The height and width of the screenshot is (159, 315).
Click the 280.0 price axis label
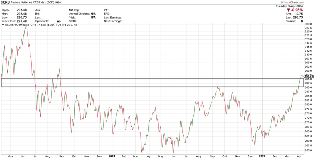309,105
